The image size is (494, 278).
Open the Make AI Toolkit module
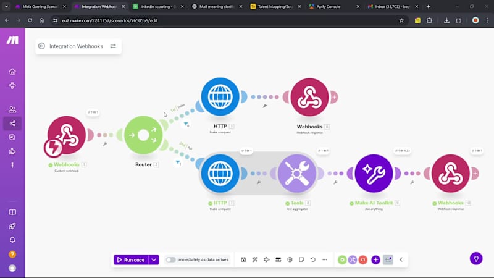(x=374, y=174)
